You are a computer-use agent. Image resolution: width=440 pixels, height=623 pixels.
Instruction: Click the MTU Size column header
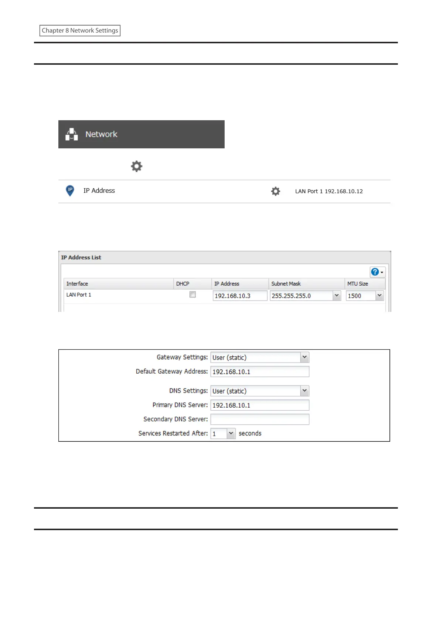pyautogui.click(x=365, y=284)
